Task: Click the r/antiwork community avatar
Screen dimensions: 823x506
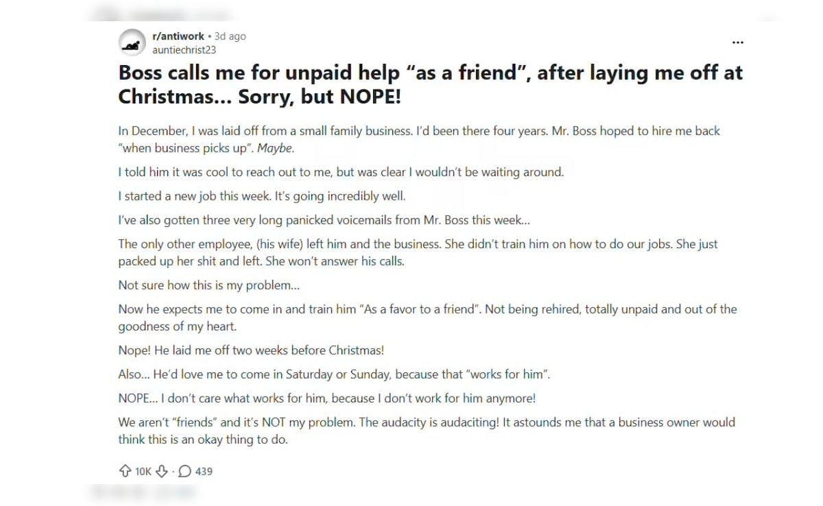Action: coord(131,43)
